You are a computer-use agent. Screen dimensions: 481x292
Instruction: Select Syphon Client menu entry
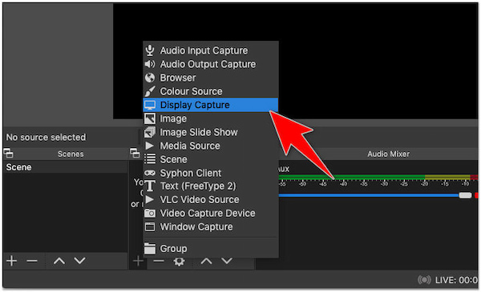tap(211, 173)
